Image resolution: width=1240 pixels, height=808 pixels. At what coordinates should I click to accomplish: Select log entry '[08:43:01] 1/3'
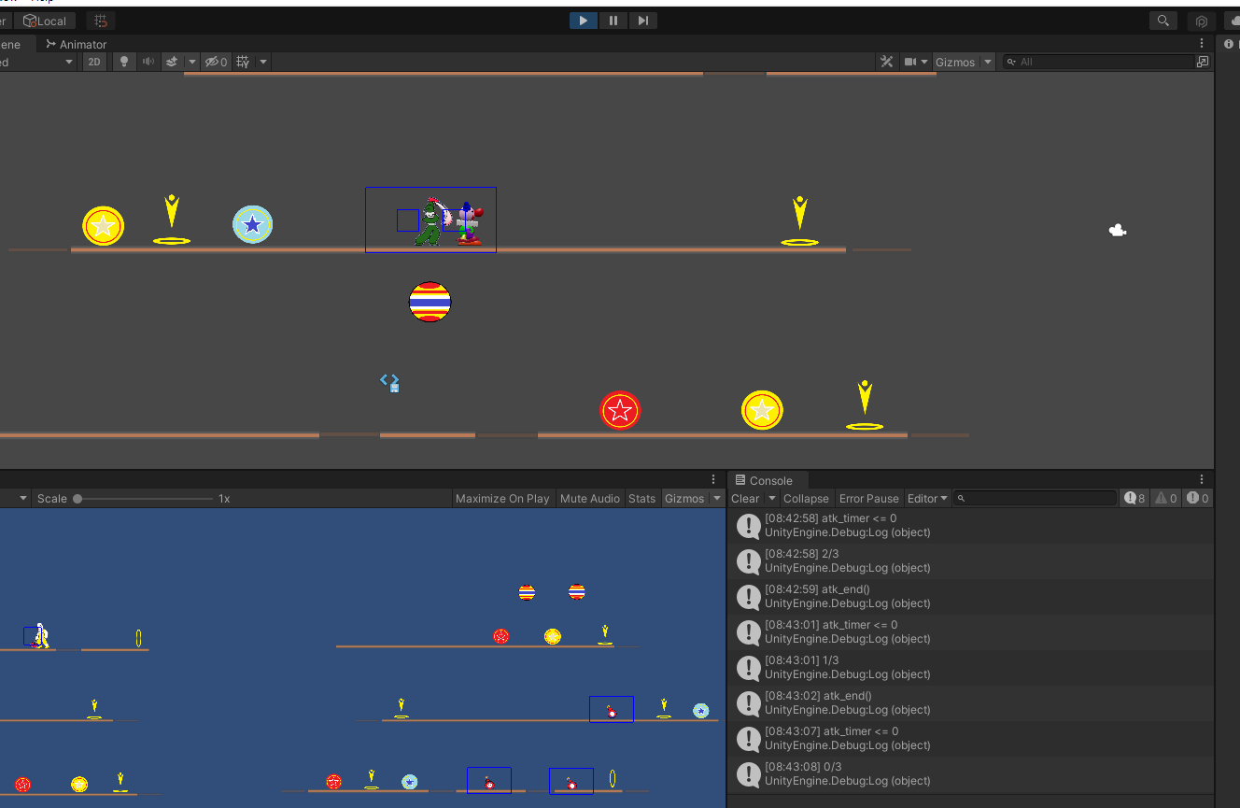coord(970,668)
